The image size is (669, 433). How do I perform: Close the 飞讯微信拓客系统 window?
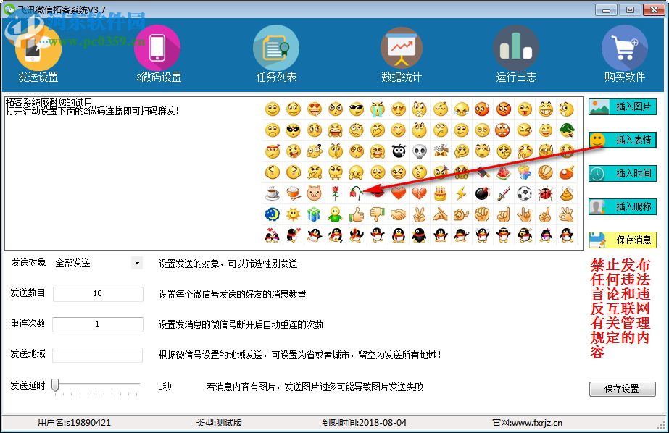pos(654,10)
